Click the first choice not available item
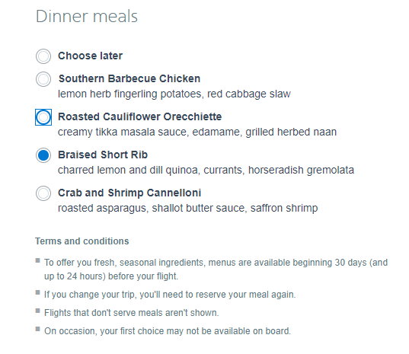Image resolution: width=409 pixels, height=354 pixels. click(168, 331)
